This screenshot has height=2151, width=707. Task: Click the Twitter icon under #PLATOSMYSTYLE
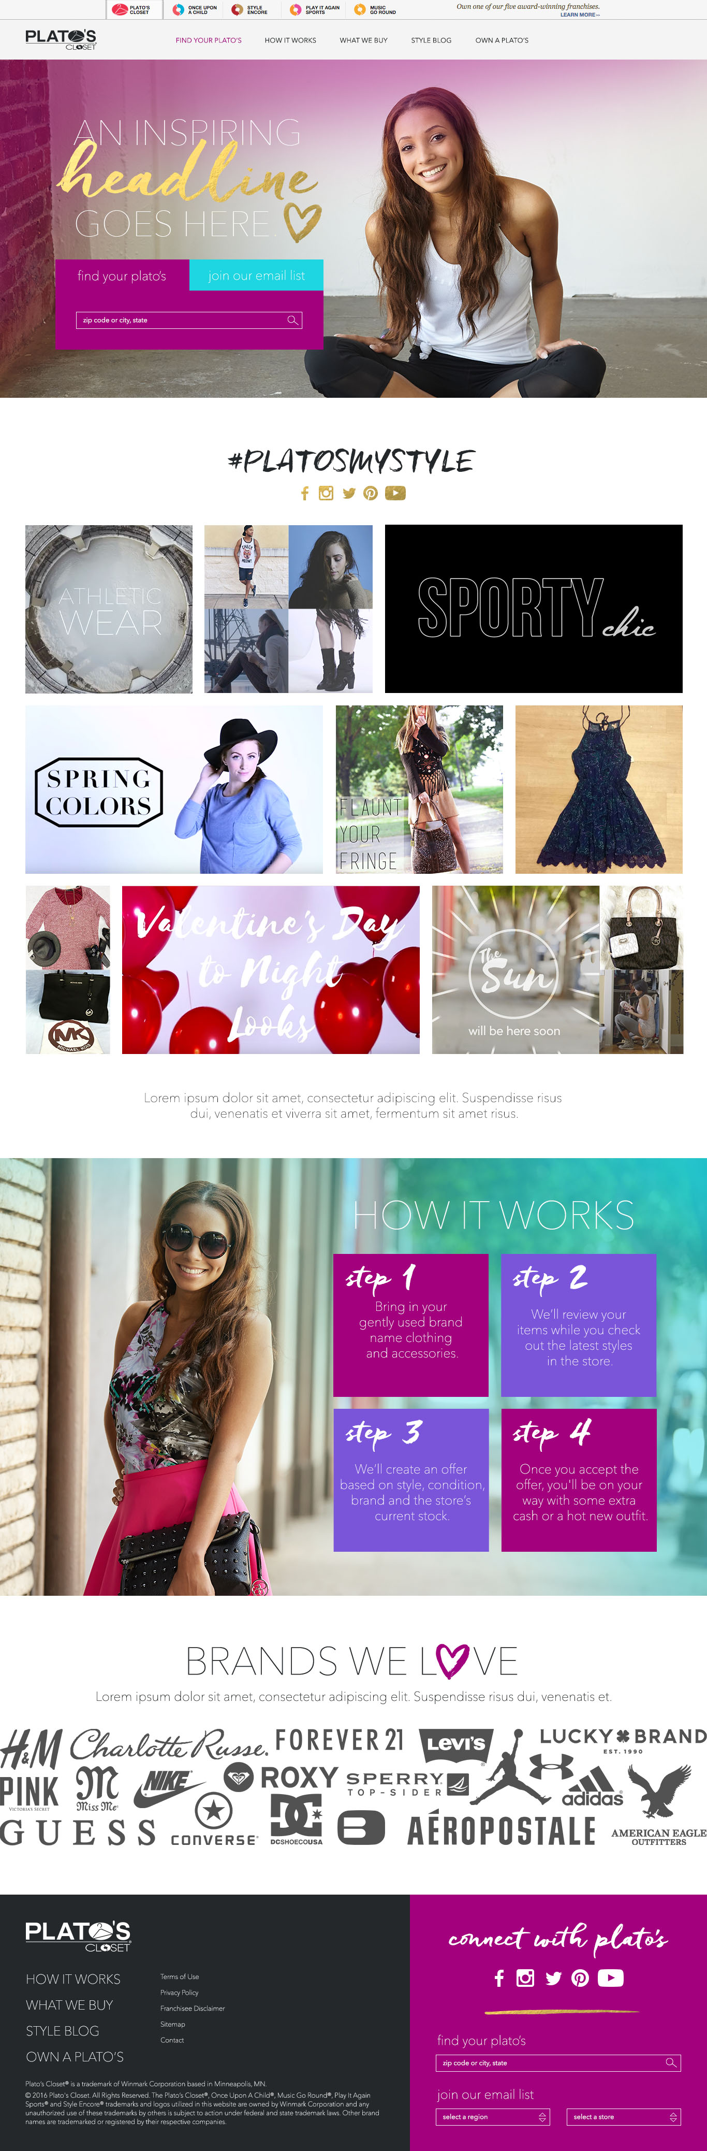[349, 494]
